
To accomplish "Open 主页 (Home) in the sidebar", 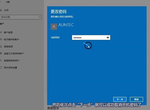I will pyautogui.click(x=6, y=10).
